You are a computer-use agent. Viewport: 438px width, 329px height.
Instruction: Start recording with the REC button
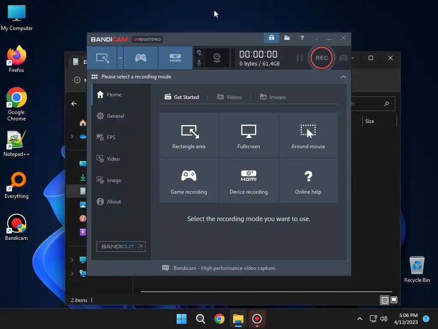321,58
